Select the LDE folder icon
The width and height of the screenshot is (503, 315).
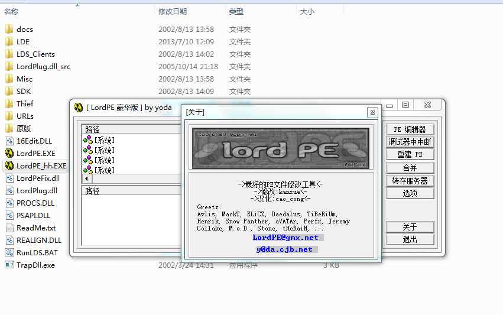pyautogui.click(x=9, y=42)
